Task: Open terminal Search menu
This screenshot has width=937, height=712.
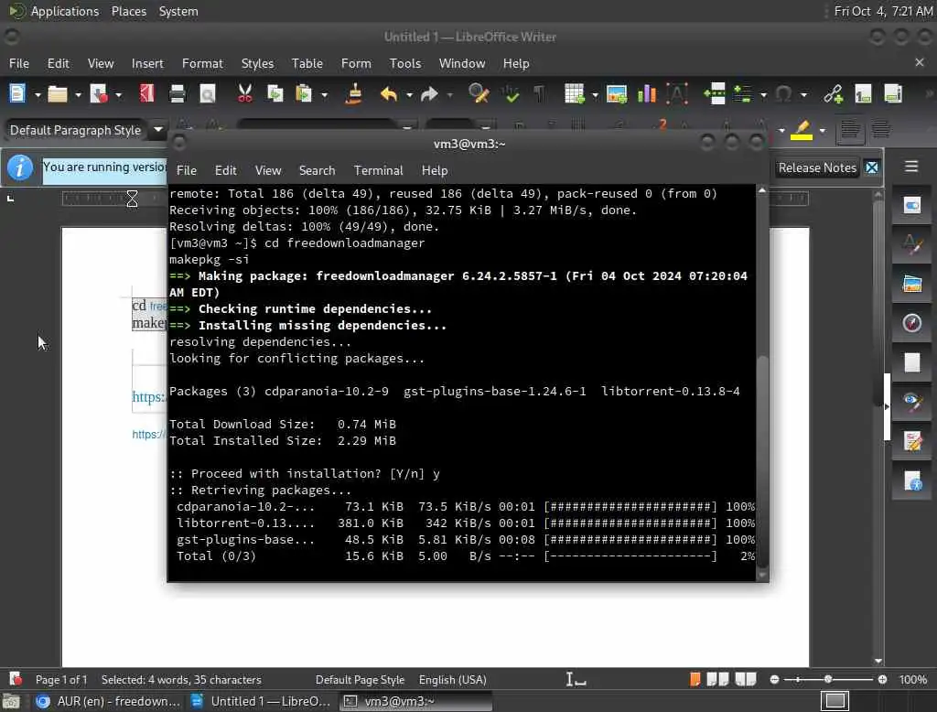Action: [x=317, y=170]
